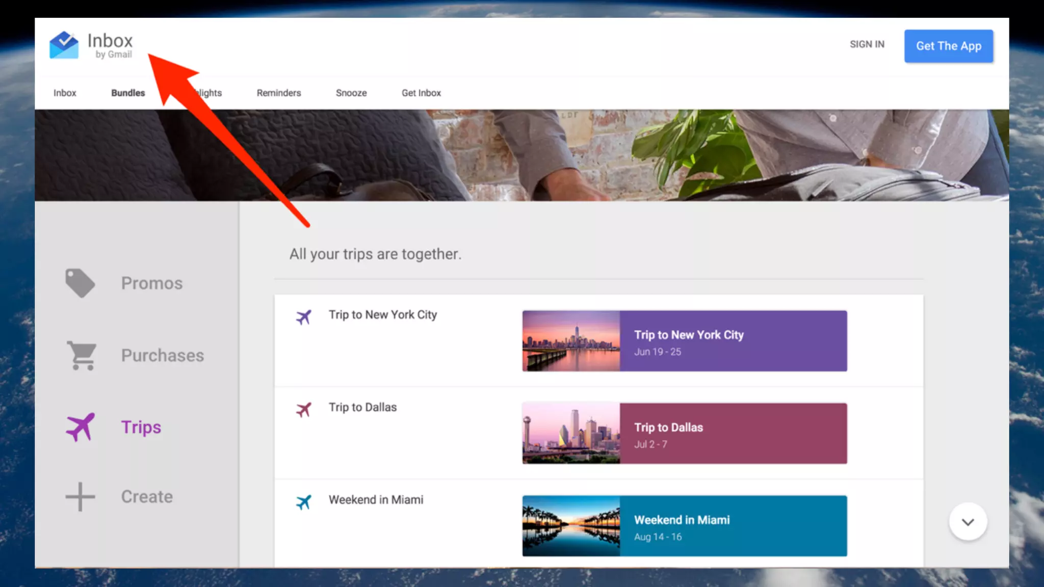1044x587 pixels.
Task: Click the airplane icon beside Trip to Dallas
Action: pos(303,409)
